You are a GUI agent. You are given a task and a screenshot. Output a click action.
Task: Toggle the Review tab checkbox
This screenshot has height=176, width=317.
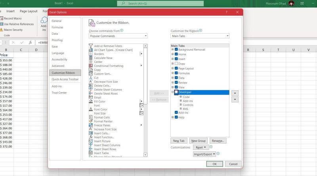[x=176, y=82]
